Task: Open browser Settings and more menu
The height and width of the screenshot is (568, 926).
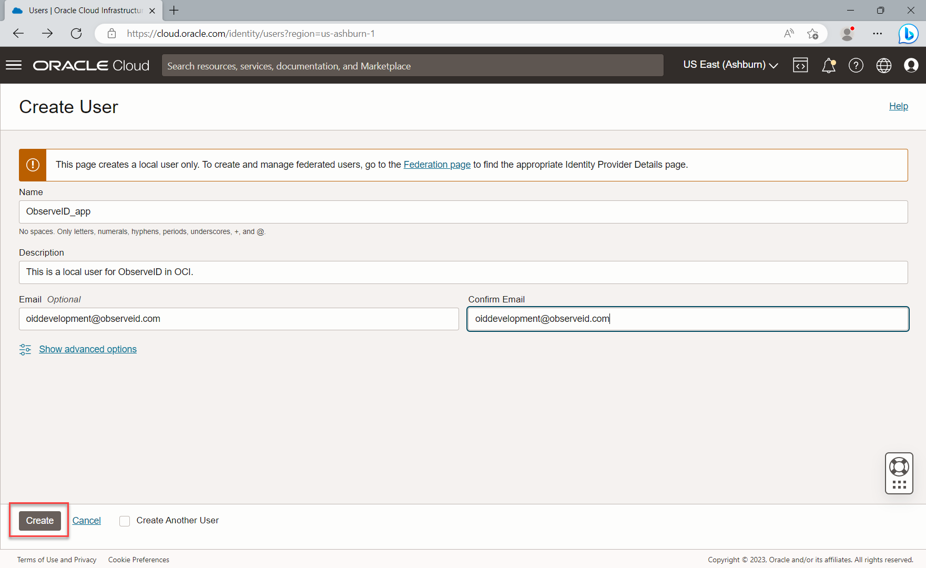Action: [x=878, y=34]
